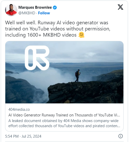
Task: Open the 404media.co domain link
Action: pos(19,110)
